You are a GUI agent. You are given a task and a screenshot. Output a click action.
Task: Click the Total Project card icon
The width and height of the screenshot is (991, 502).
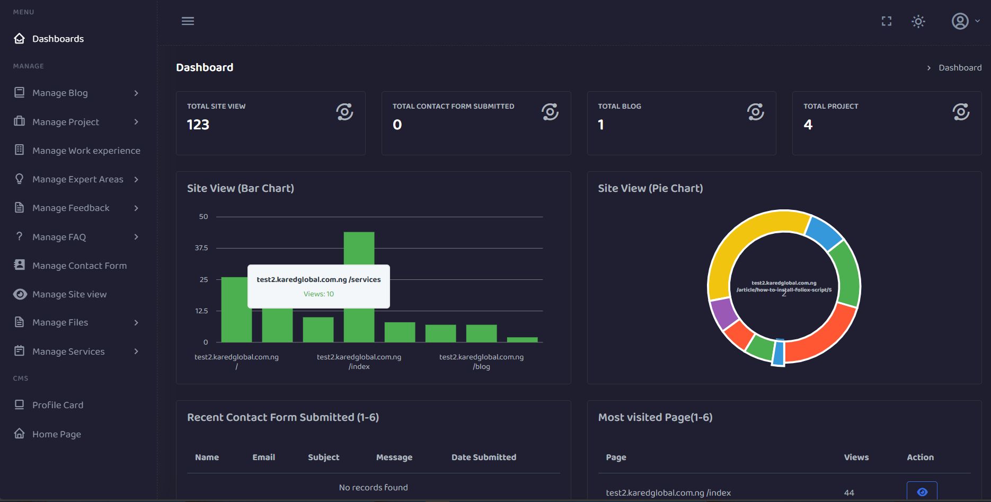[961, 112]
